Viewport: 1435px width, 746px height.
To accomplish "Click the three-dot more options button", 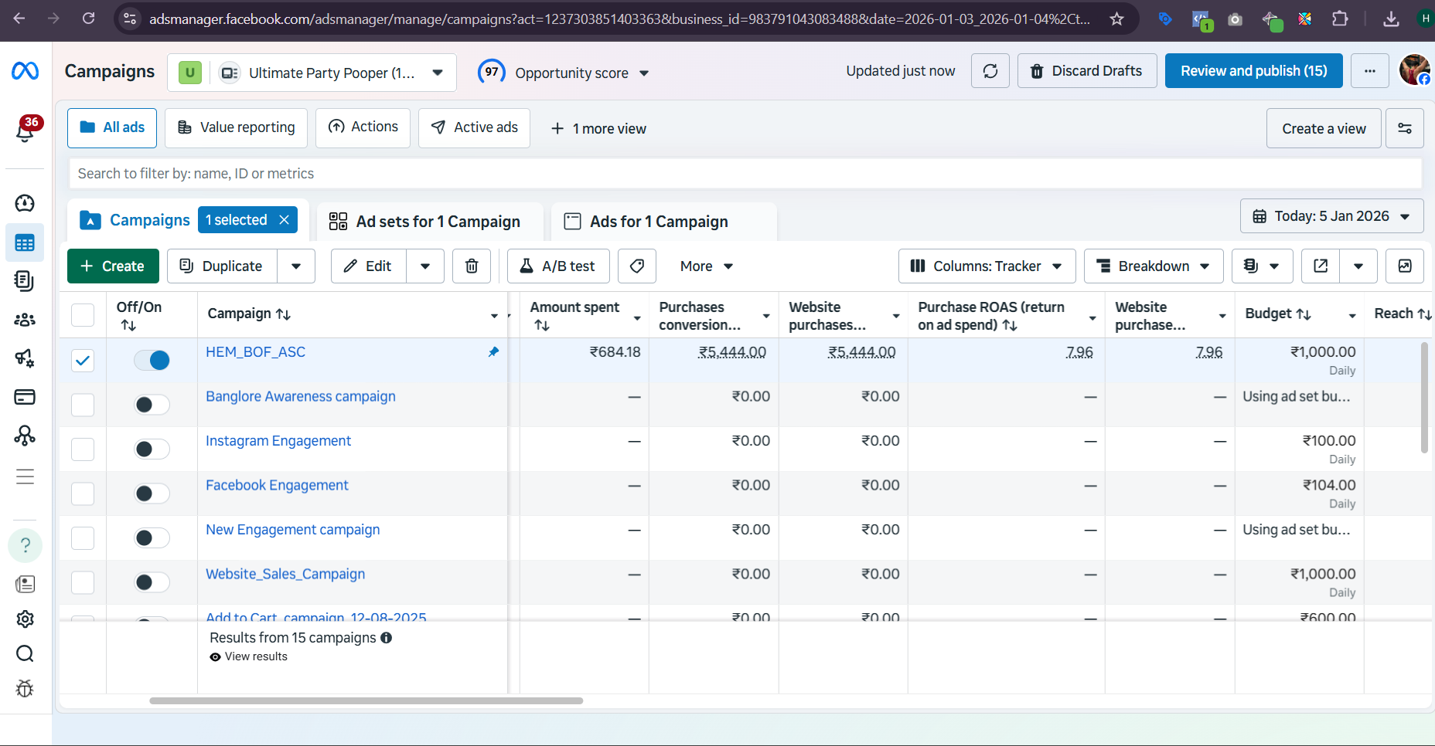I will (1369, 71).
